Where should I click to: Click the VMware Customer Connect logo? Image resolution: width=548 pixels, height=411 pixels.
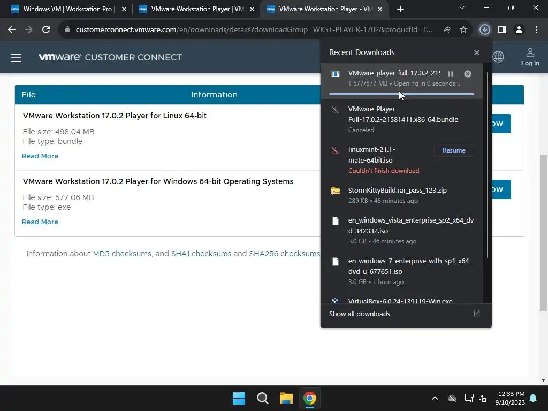110,57
